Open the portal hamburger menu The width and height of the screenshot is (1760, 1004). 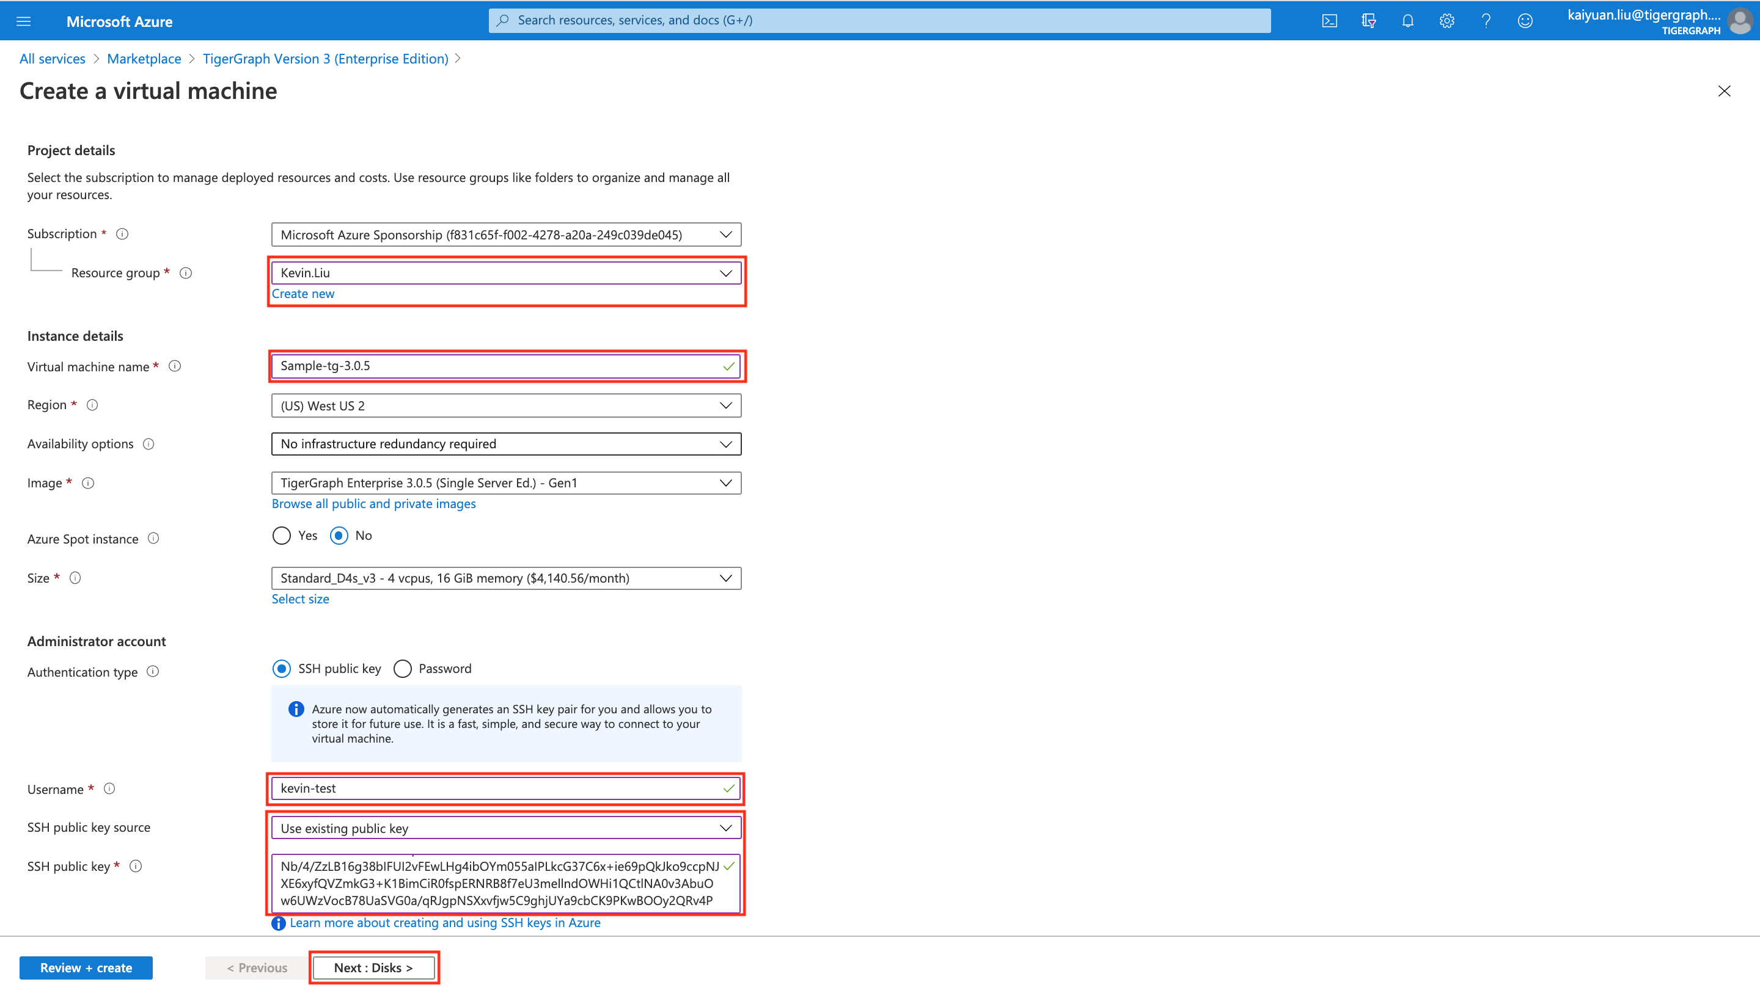[x=24, y=21]
